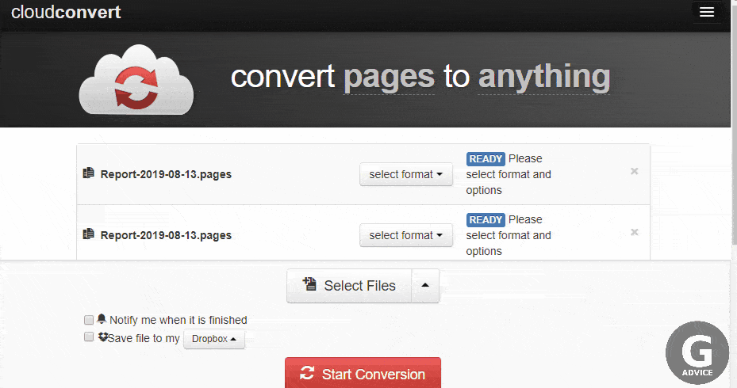
Task: Select the "pages" source format in headline
Action: [389, 77]
